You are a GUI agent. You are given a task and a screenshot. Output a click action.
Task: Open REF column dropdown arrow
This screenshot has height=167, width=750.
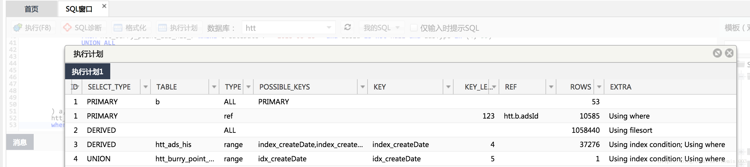(x=551, y=87)
